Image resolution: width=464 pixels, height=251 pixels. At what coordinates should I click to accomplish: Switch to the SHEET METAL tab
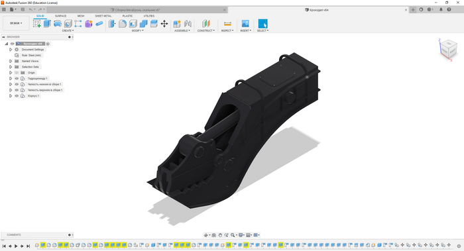click(103, 16)
